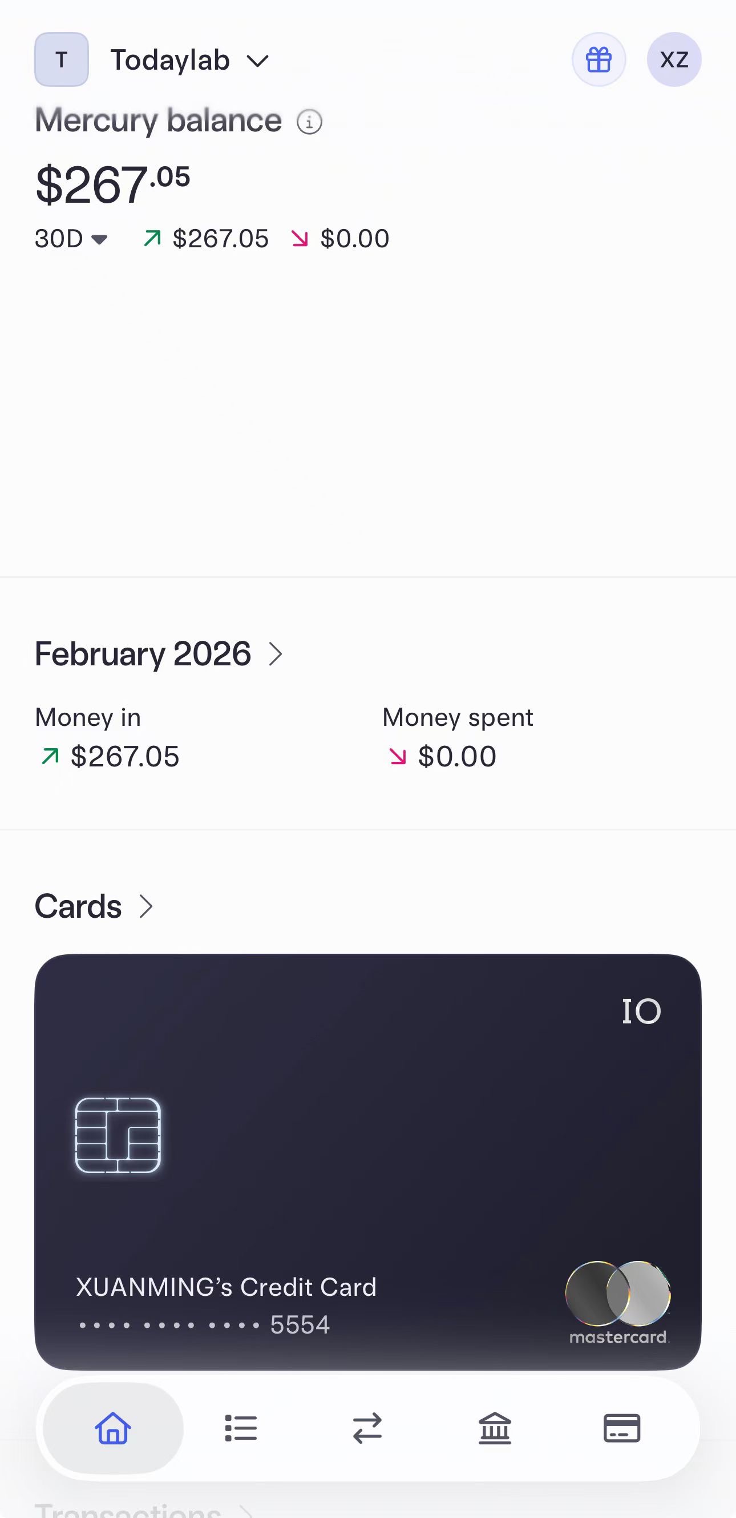
Task: Open the cards tab in navigation
Action: coord(622,1428)
